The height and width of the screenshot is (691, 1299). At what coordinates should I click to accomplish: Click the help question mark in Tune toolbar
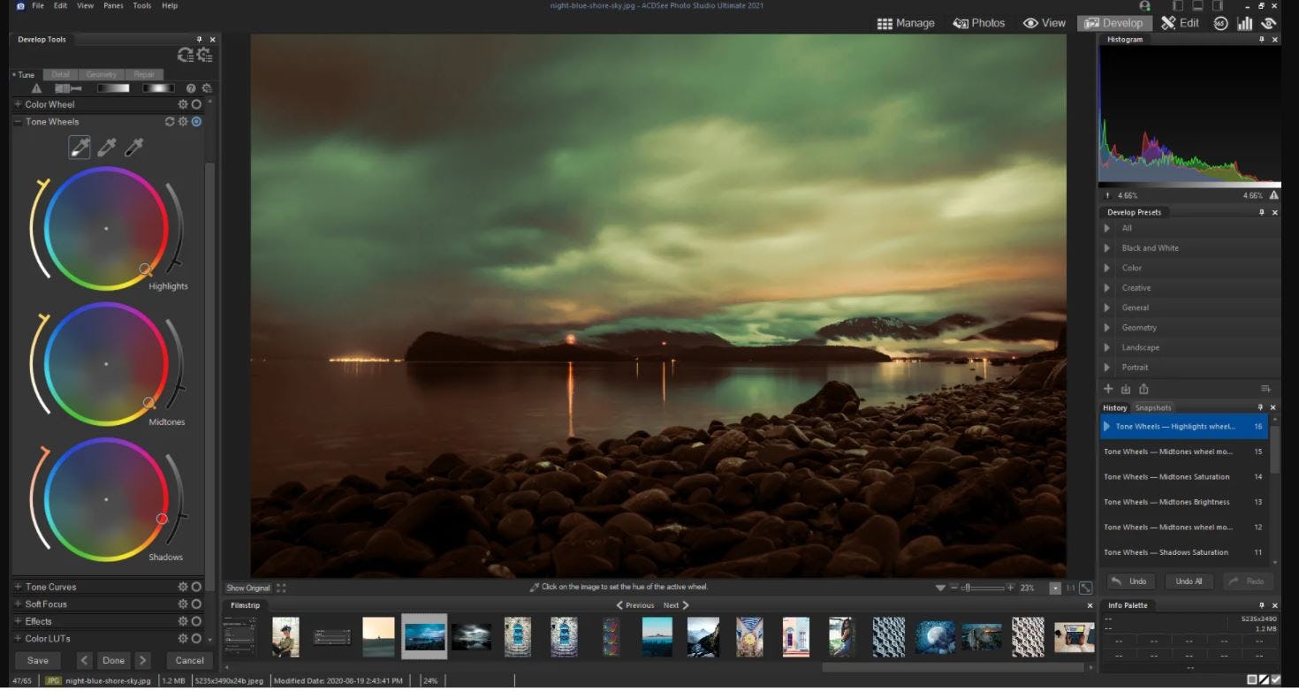click(191, 88)
